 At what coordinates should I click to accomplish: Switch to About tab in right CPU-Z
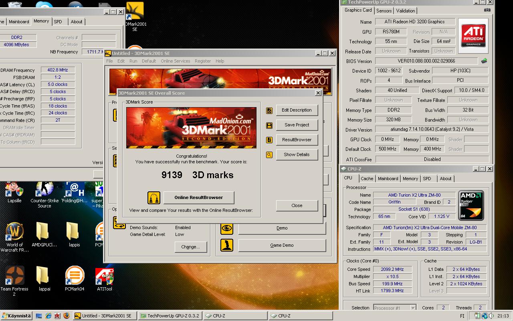click(446, 179)
